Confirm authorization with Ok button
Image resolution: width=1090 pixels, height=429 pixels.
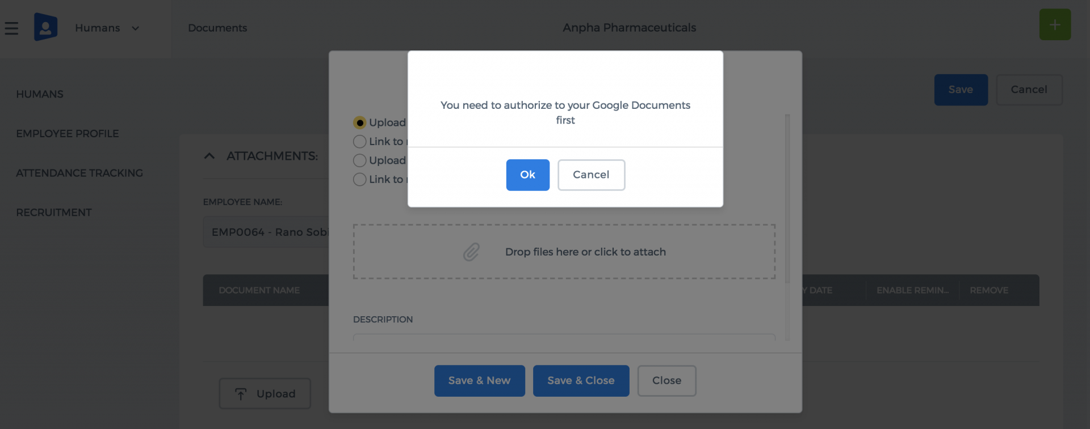(x=528, y=175)
